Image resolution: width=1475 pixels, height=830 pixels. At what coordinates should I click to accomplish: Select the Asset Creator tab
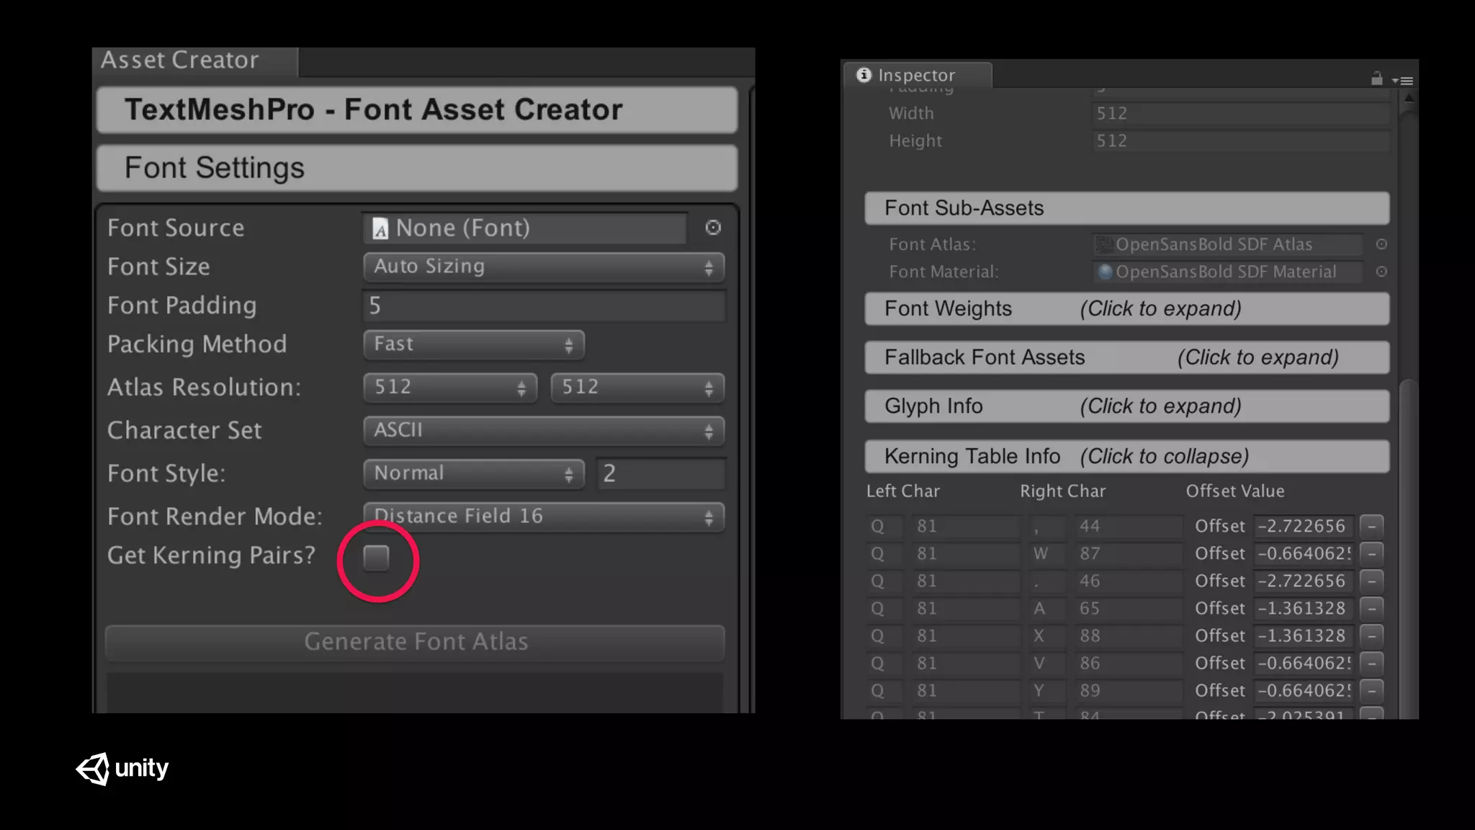coord(180,61)
